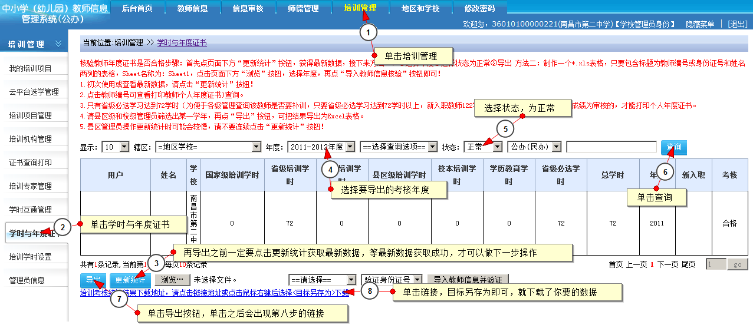Open 培训学时设置 in the sidebar
753x328 pixels.
tap(30, 257)
